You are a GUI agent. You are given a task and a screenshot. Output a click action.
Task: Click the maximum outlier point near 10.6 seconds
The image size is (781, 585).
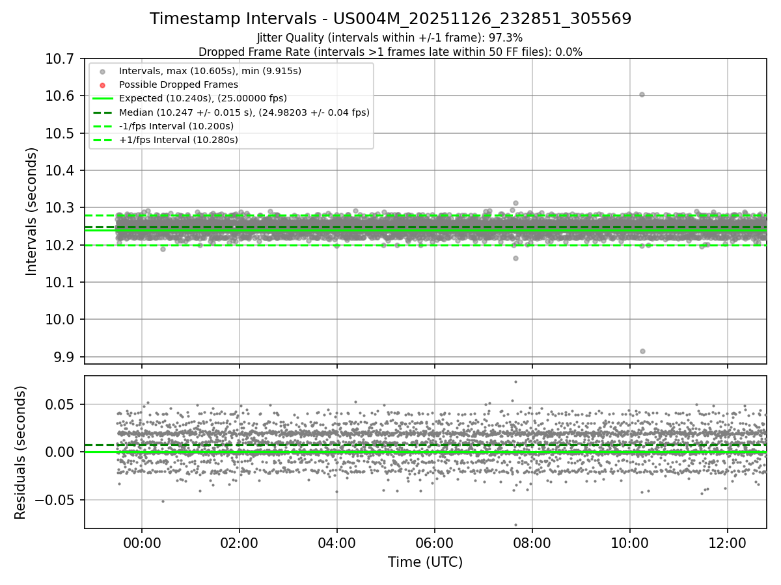pos(642,94)
